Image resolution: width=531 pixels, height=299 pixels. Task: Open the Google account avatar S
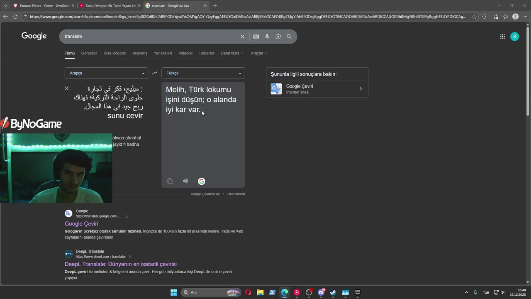(515, 37)
